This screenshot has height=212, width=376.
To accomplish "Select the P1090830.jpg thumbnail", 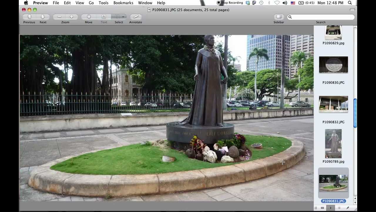I will pyautogui.click(x=333, y=65).
